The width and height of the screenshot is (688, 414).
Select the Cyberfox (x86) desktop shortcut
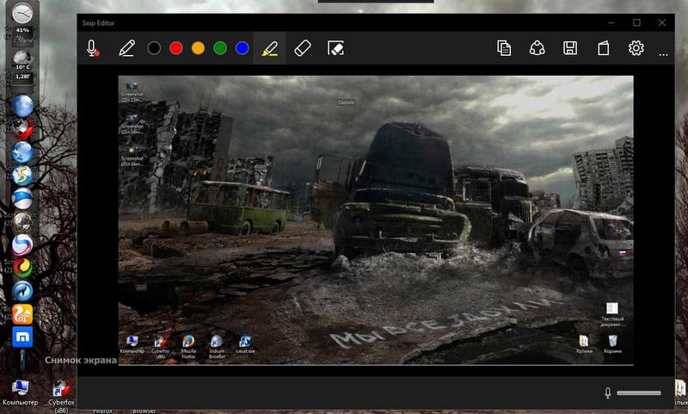pos(61,396)
